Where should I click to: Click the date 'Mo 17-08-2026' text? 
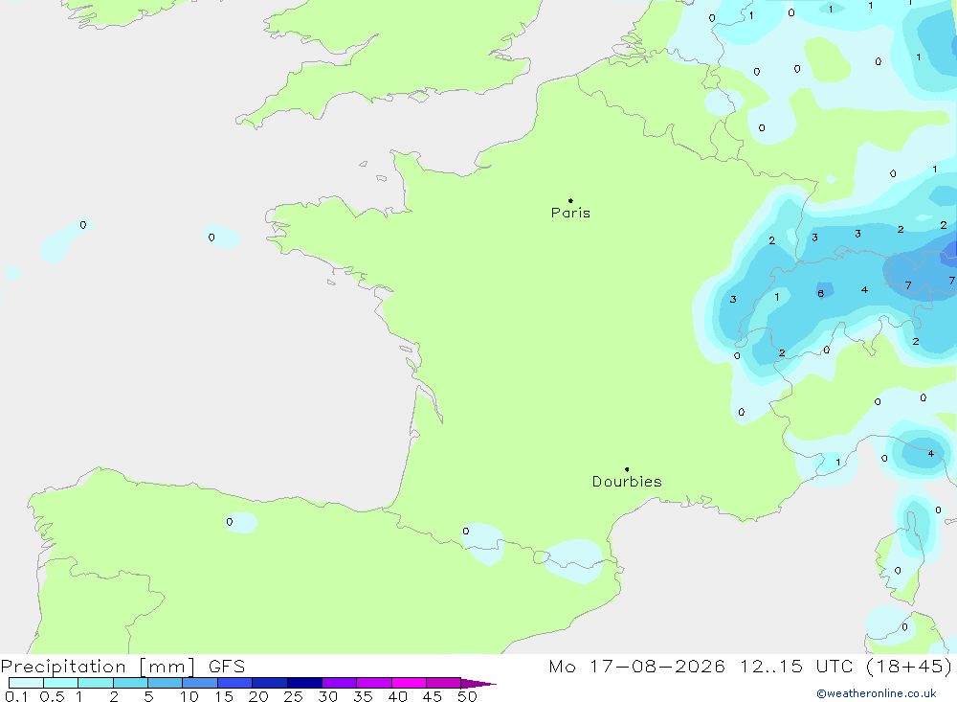(636, 667)
